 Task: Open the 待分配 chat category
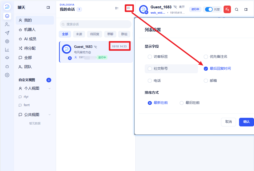coord(35,48)
